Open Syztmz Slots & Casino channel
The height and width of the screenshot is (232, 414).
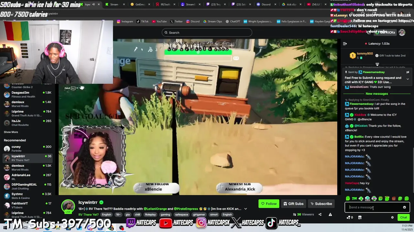click(x=27, y=196)
